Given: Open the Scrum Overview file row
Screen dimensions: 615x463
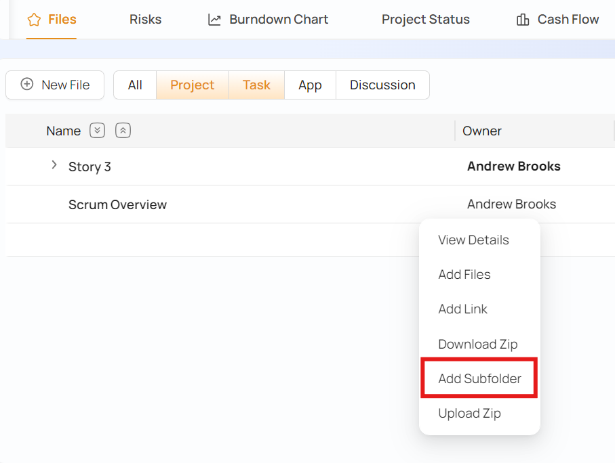Looking at the screenshot, I should tap(117, 204).
